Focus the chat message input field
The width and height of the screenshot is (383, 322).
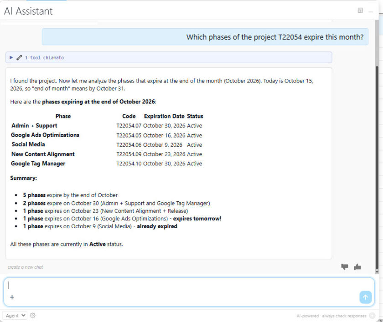(189, 292)
